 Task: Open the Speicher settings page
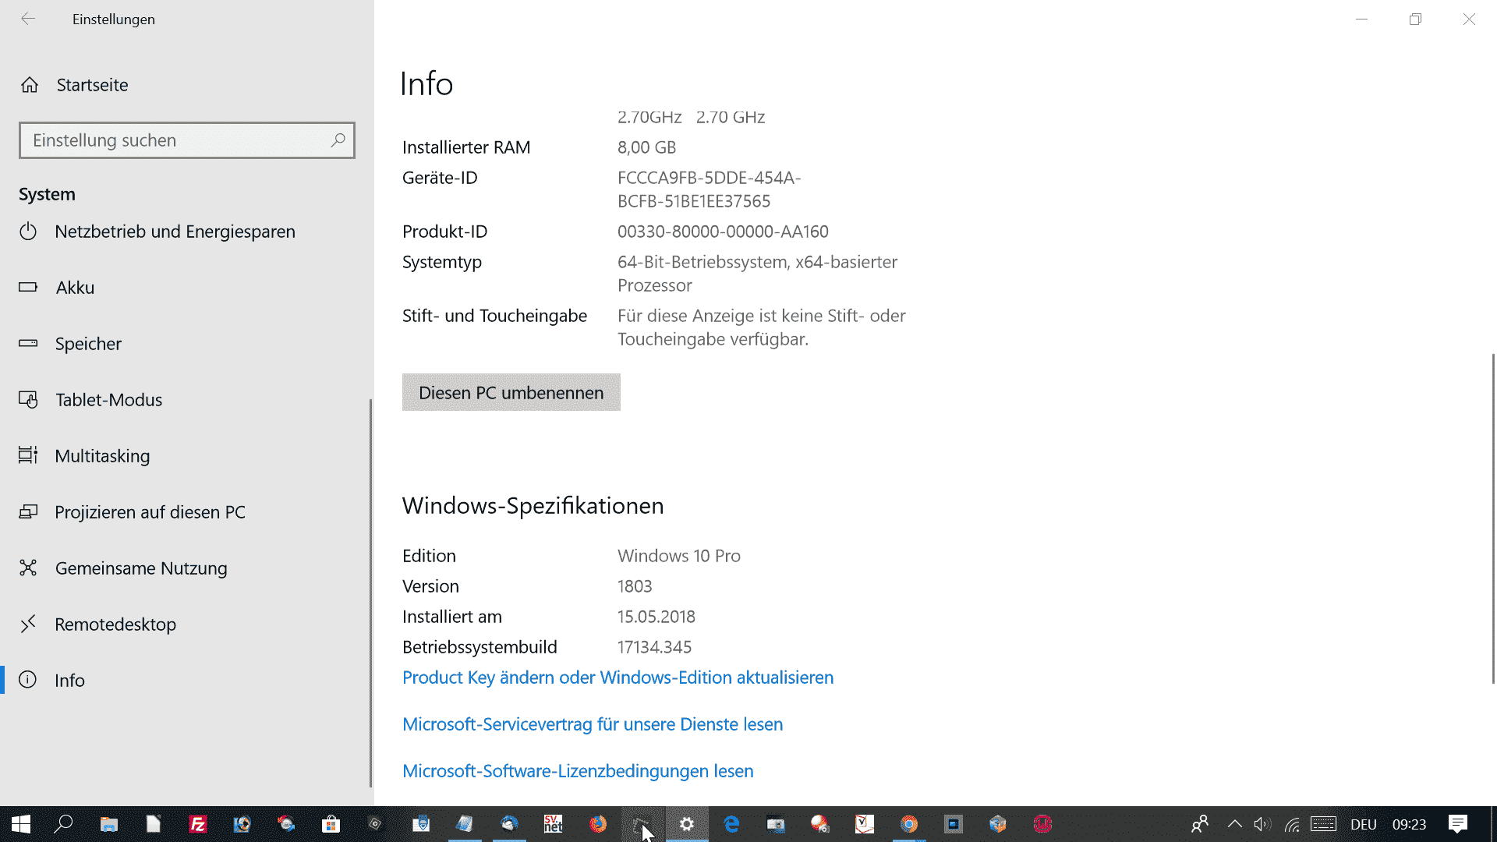point(186,344)
